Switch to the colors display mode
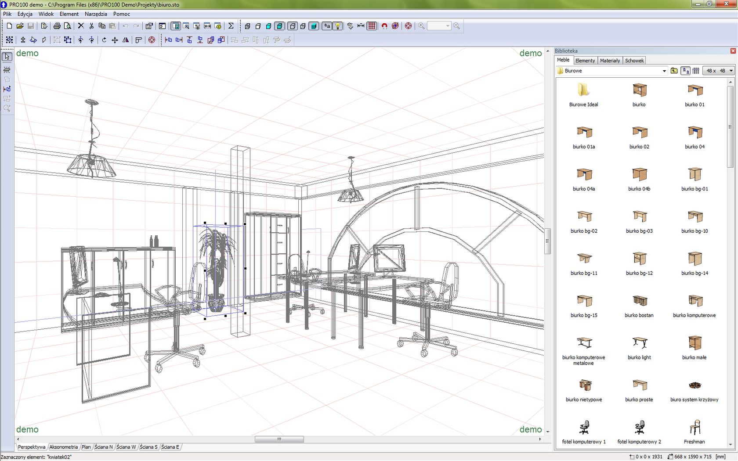Viewport: 738px width, 461px height. [x=268, y=26]
